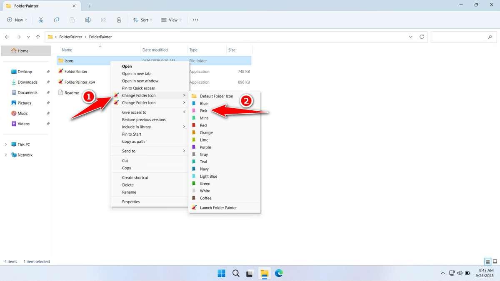
Task: Click Launch Folder Painter
Action: [218, 207]
